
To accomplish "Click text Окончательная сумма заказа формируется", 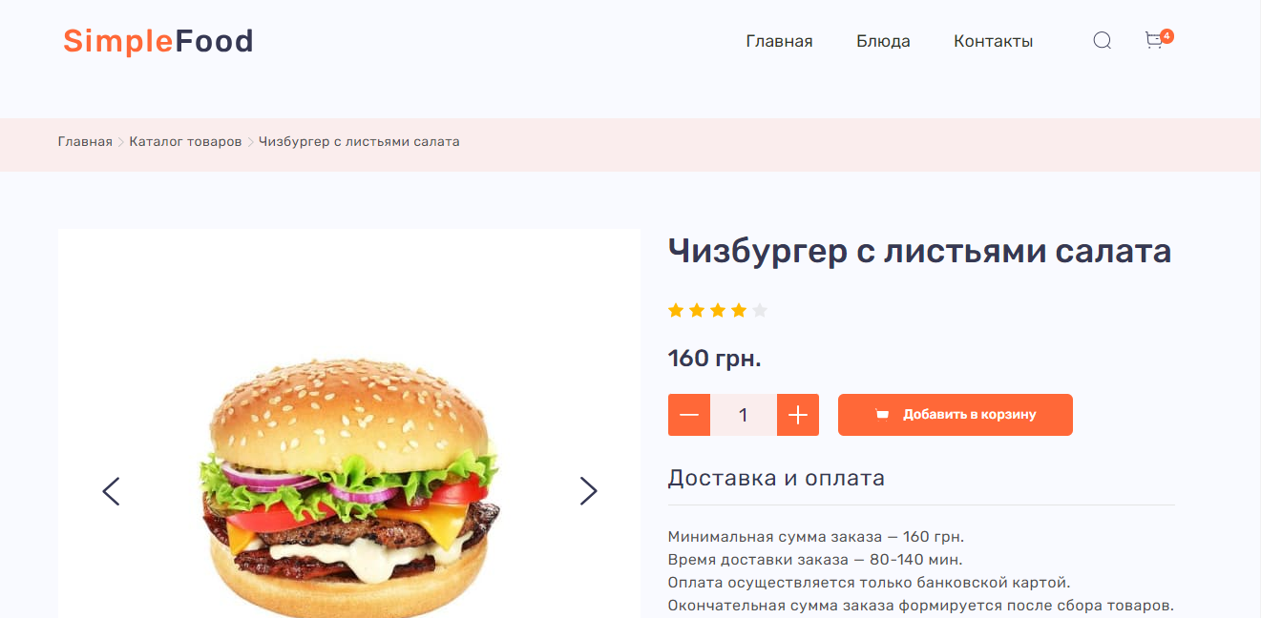I will (920, 606).
